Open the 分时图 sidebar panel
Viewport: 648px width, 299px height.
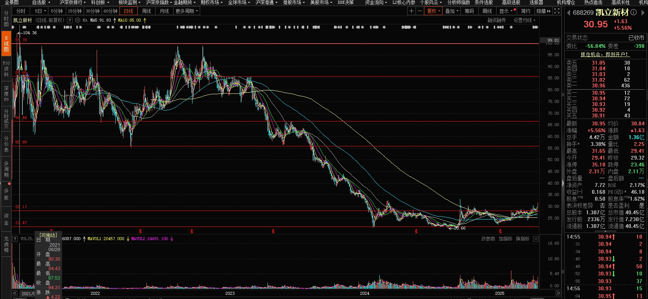6,19
